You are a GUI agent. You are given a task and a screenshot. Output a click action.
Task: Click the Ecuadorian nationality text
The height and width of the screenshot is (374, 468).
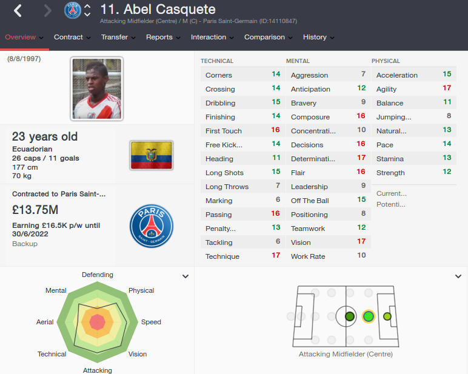pyautogui.click(x=32, y=149)
